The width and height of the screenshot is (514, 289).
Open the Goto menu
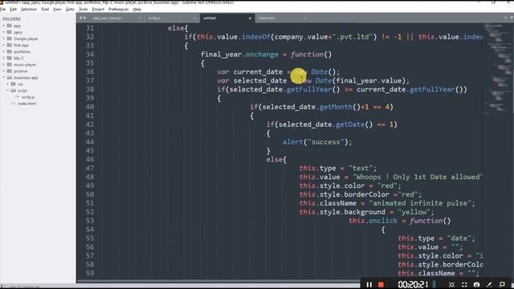(70, 9)
